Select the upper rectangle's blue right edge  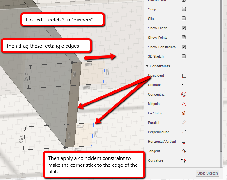coord(104,73)
